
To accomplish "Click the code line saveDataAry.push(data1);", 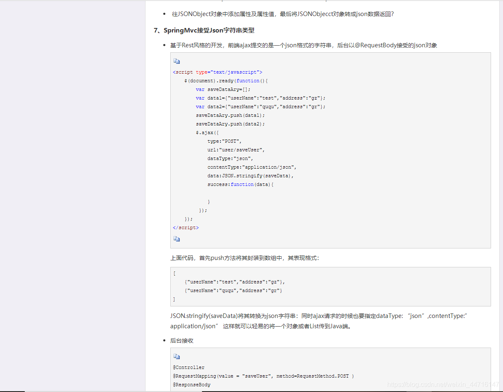I will [230, 115].
